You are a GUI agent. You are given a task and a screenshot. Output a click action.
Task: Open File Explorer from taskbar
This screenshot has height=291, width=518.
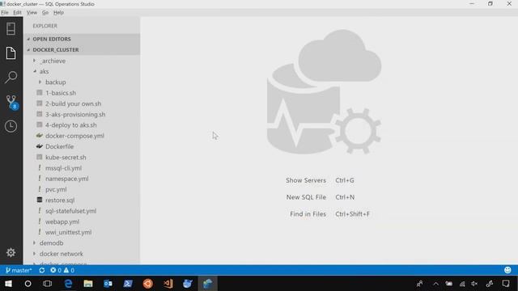click(x=88, y=284)
